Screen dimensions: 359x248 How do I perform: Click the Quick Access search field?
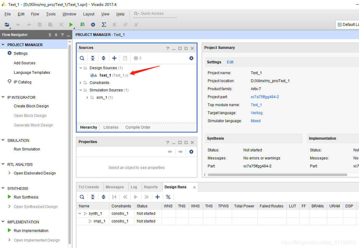[155, 14]
